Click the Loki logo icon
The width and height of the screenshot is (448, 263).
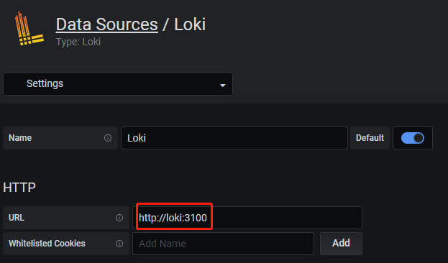tap(29, 28)
